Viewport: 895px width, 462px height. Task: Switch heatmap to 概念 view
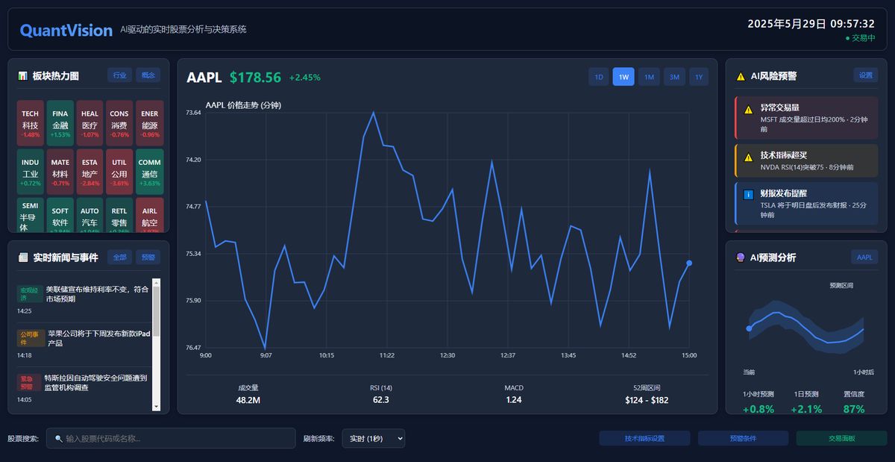pos(148,75)
